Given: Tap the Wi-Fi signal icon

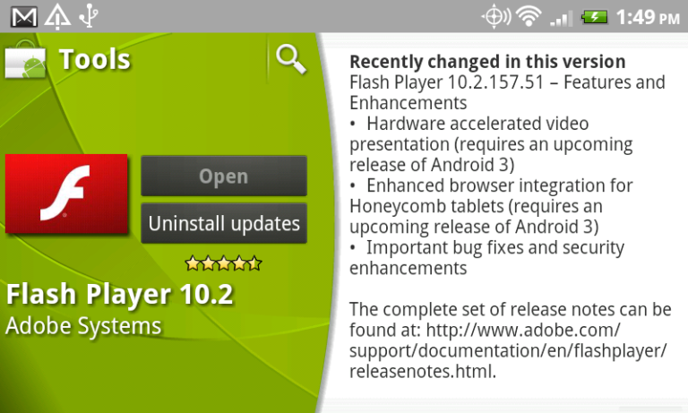Looking at the screenshot, I should (x=529, y=17).
